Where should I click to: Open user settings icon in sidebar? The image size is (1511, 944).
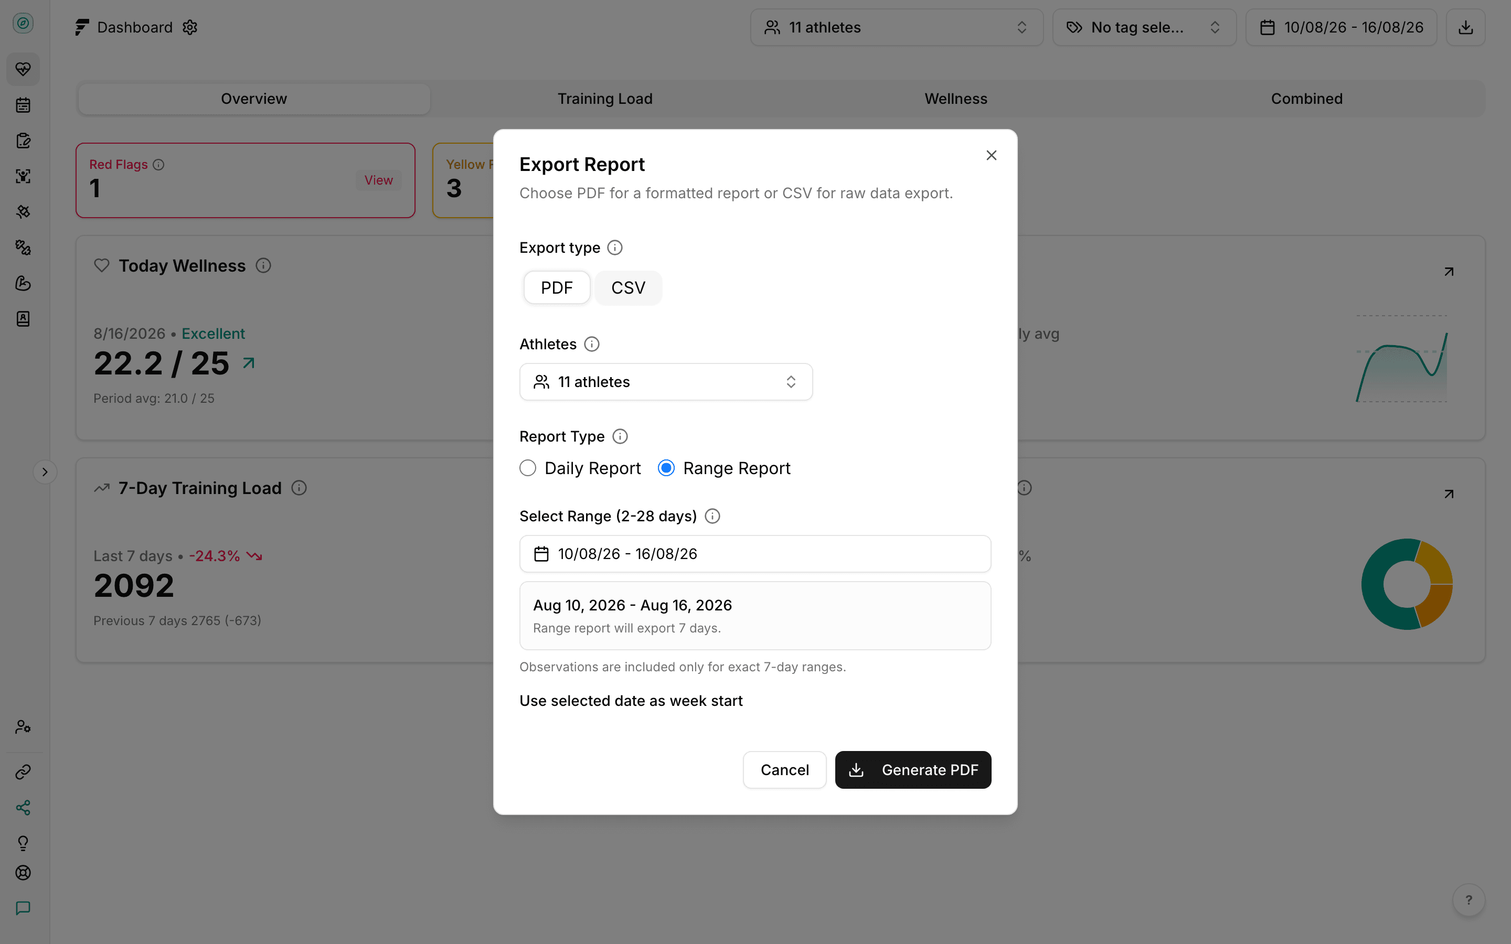click(23, 727)
